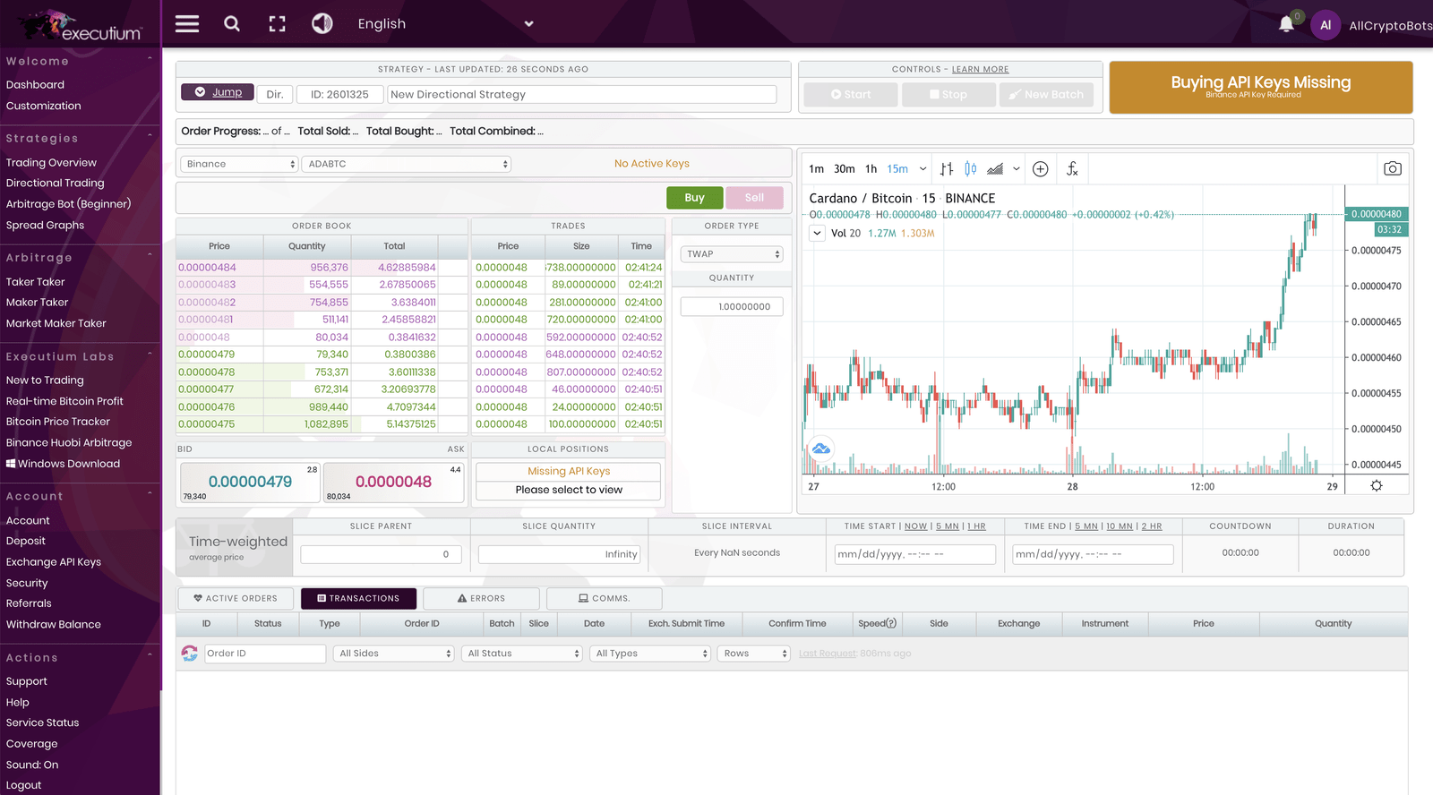Expand the ADABTC pair dropdown
Image resolution: width=1433 pixels, height=795 pixels.
(408, 164)
